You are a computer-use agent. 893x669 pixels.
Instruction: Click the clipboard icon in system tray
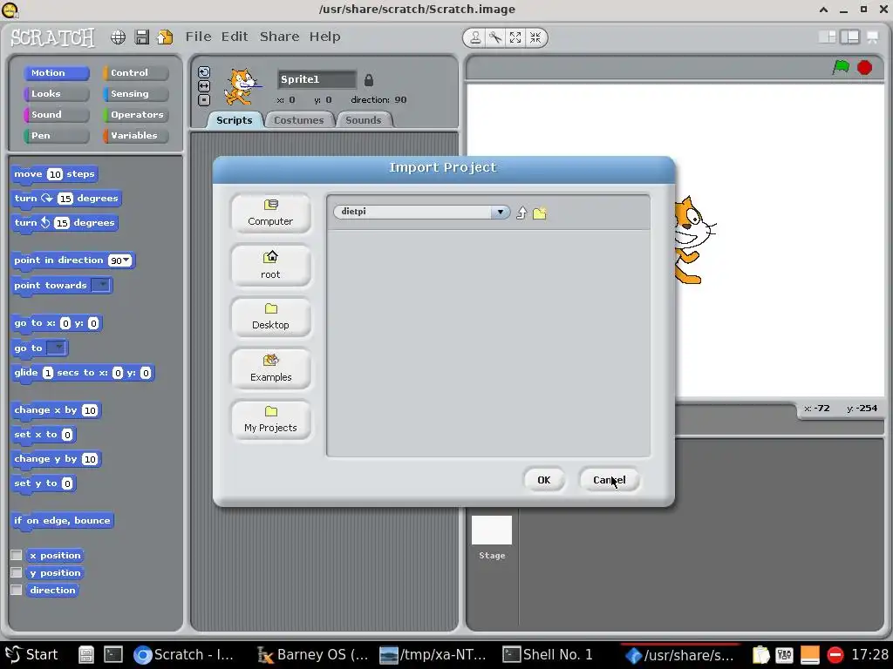pyautogui.click(x=760, y=655)
